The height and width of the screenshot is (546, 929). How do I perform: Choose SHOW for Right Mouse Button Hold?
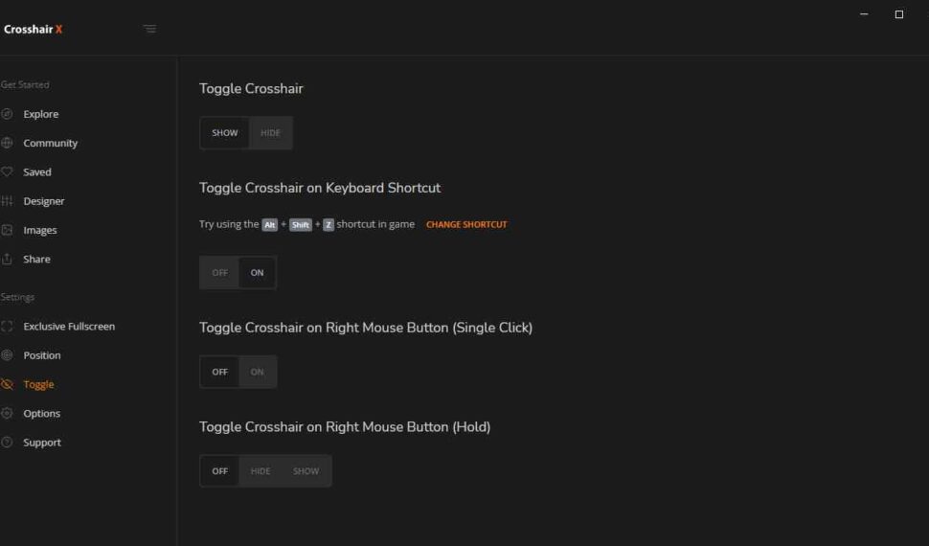(x=306, y=471)
